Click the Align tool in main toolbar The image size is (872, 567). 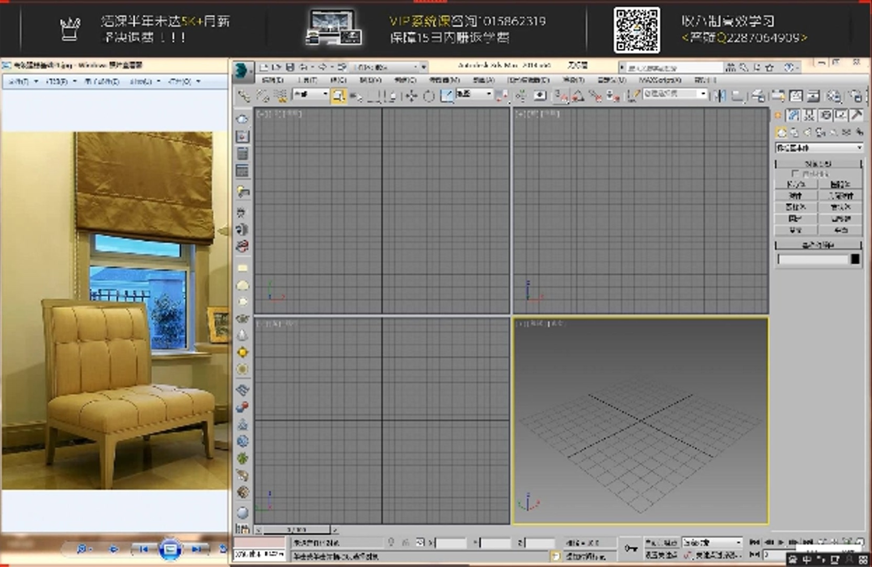[738, 96]
